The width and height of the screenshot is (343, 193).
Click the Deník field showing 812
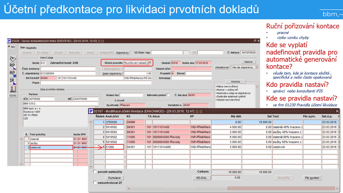(43, 63)
